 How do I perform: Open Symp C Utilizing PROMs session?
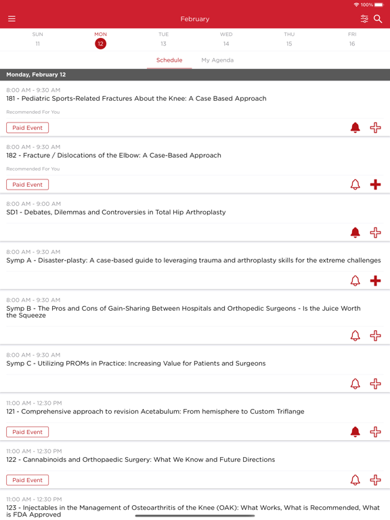(x=136, y=364)
